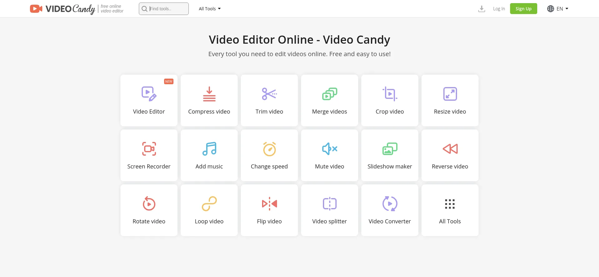Click the Video Candy camera logo
Screen dimensions: 599x277
[36, 9]
